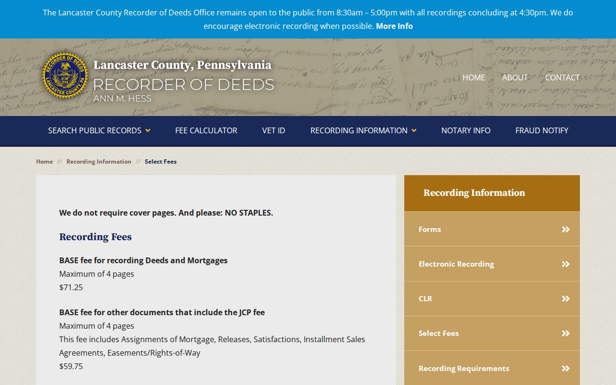Click the Select Fees breadcrumb item

161,162
